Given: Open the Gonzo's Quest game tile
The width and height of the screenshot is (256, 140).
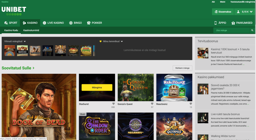Looking at the screenshot, I should click(x=135, y=87).
